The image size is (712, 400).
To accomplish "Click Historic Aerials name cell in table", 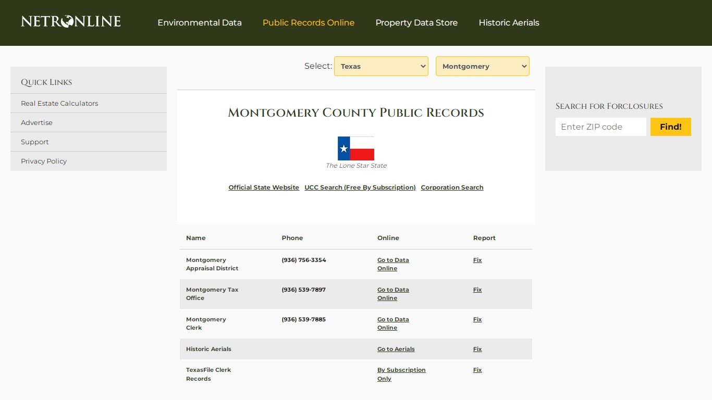I will point(208,349).
